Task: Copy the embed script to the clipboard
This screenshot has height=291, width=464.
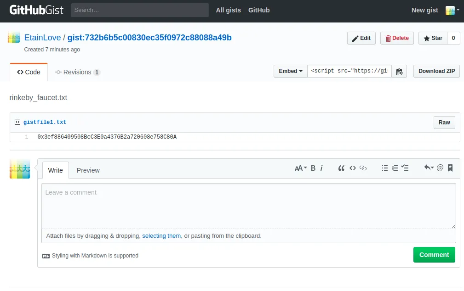Action: click(x=399, y=71)
